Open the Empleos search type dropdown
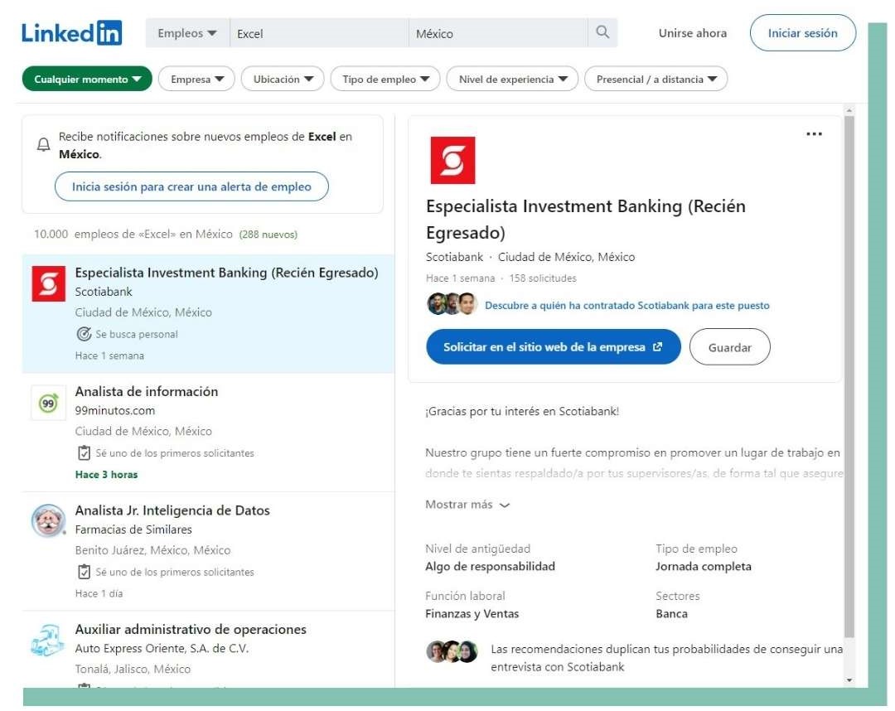 coord(187,33)
